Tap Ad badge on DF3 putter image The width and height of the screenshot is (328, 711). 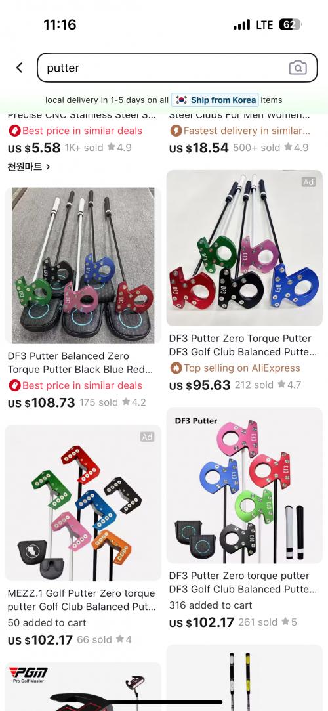coord(308,182)
